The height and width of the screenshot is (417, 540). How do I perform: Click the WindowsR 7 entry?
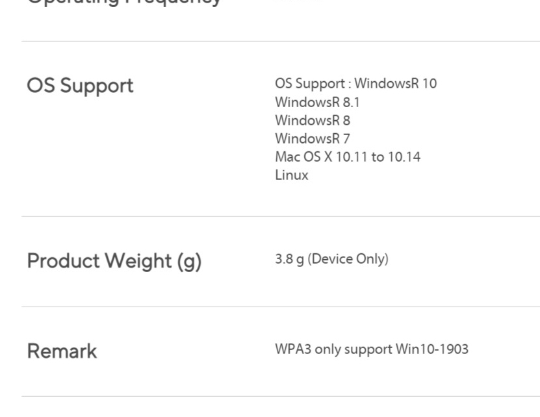pyautogui.click(x=313, y=139)
